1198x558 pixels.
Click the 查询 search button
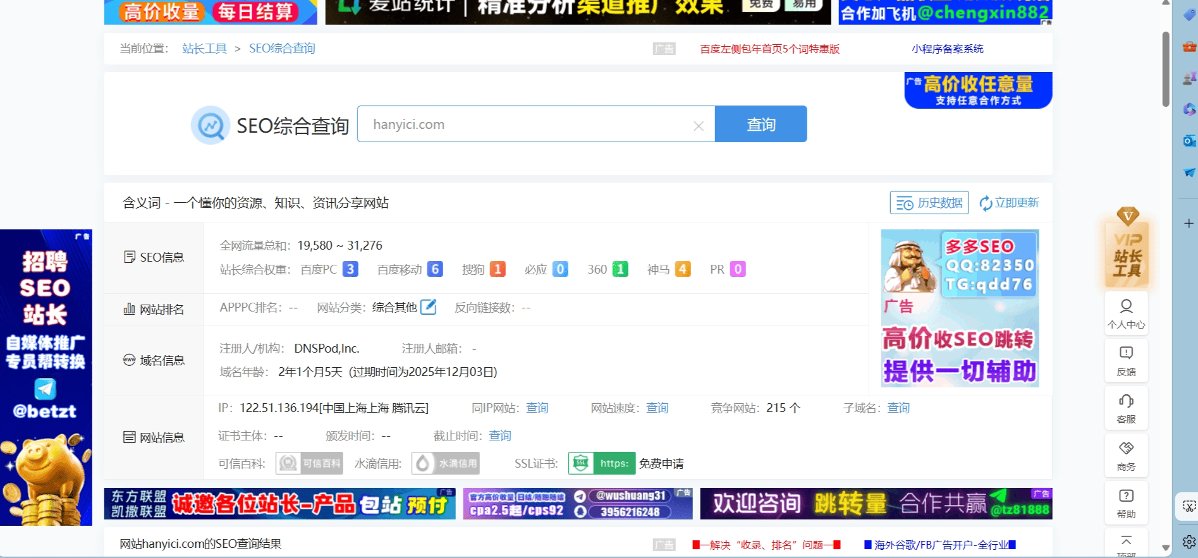pos(761,124)
